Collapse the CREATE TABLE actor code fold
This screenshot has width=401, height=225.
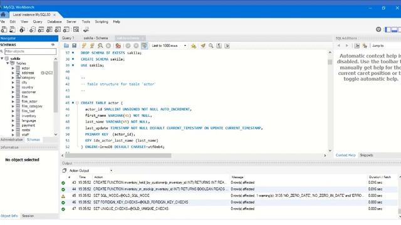pos(77,102)
